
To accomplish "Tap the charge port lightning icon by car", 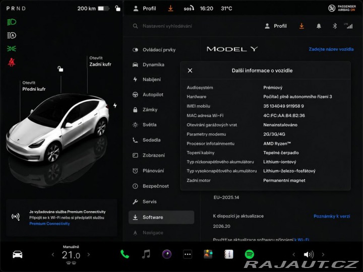I will tap(115, 105).
